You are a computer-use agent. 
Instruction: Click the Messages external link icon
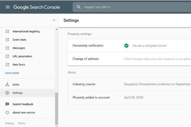coord(7,48)
